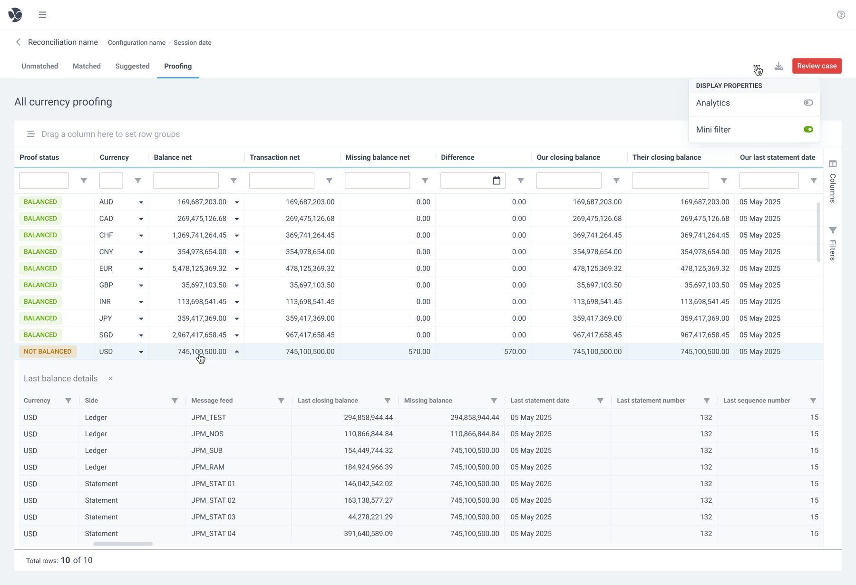Open filter icon for Their closing balance column
The image size is (856, 585).
tap(724, 181)
